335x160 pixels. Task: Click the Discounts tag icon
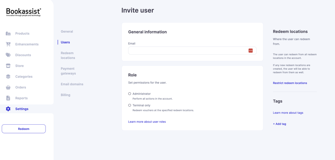point(8,55)
